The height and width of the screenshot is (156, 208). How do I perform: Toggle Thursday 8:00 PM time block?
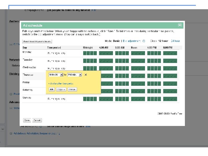coord(170,76)
